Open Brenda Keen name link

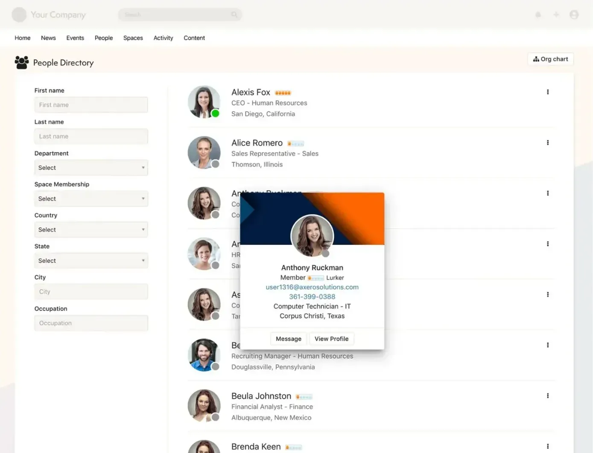coord(256,447)
